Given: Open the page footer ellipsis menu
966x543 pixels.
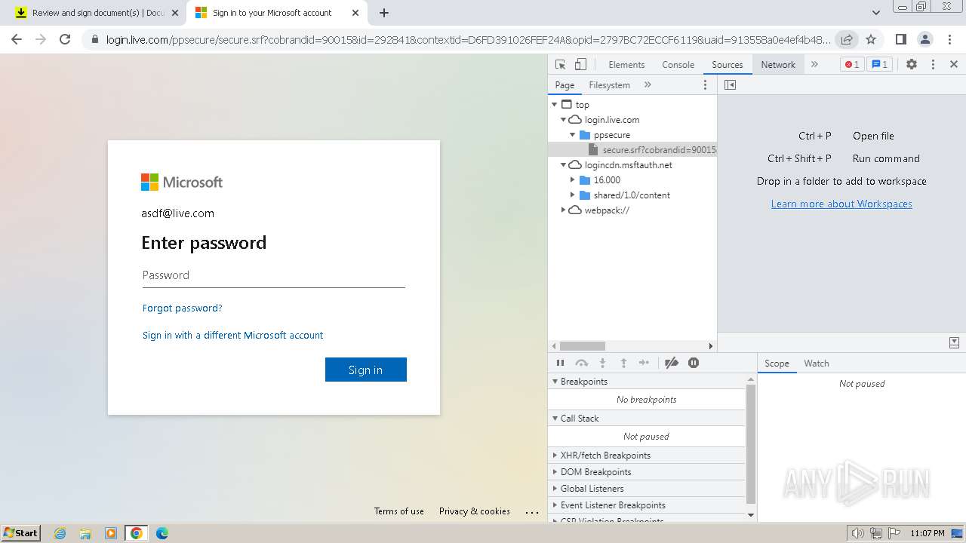Looking at the screenshot, I should [x=533, y=512].
